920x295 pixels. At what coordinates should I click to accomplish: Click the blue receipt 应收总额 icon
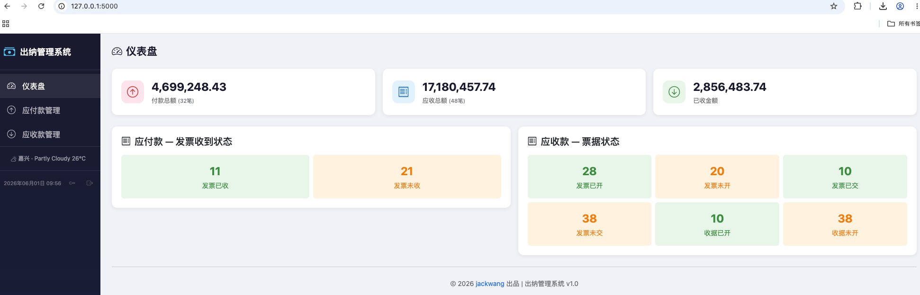click(404, 92)
